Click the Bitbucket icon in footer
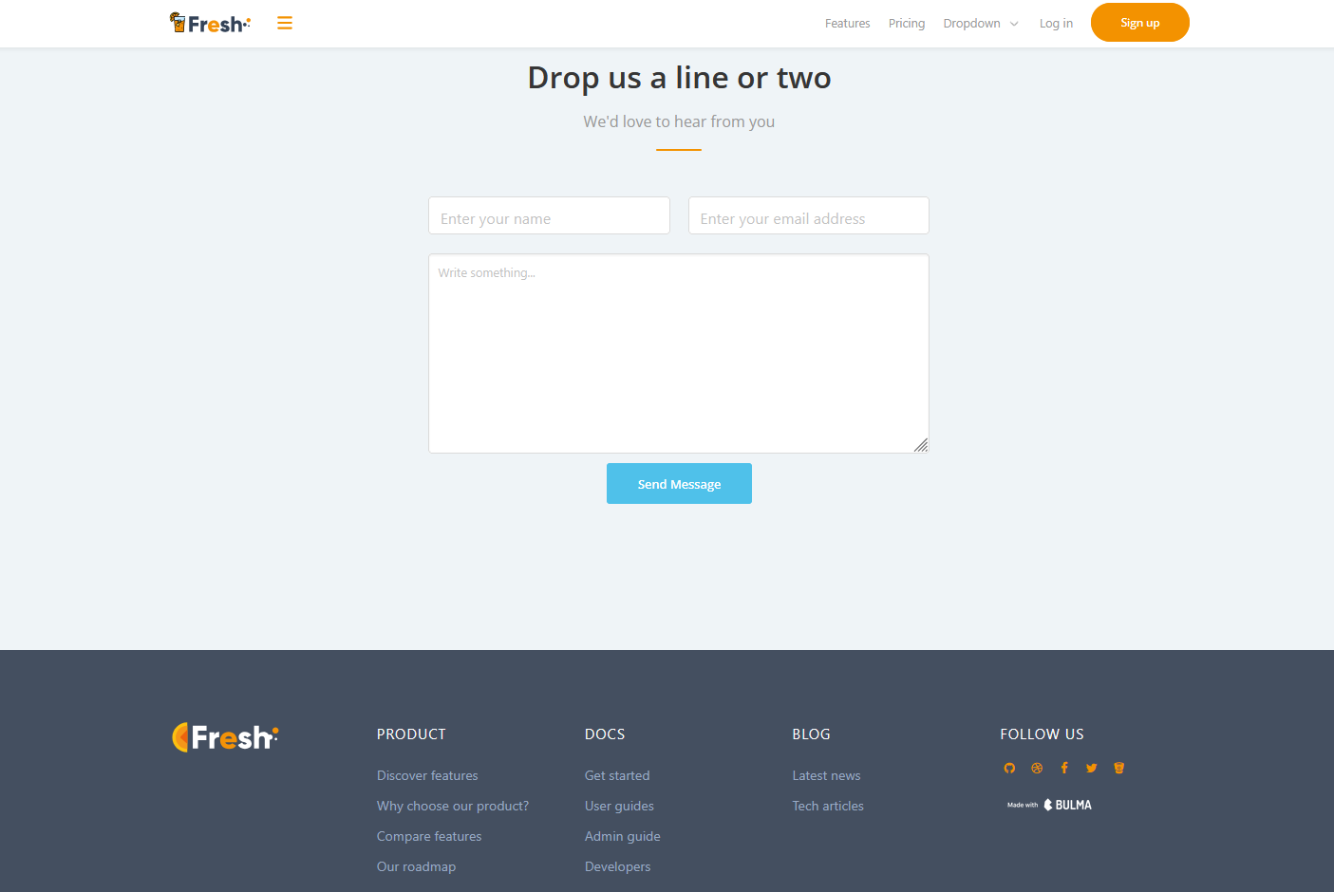This screenshot has width=1334, height=892. [x=1119, y=769]
